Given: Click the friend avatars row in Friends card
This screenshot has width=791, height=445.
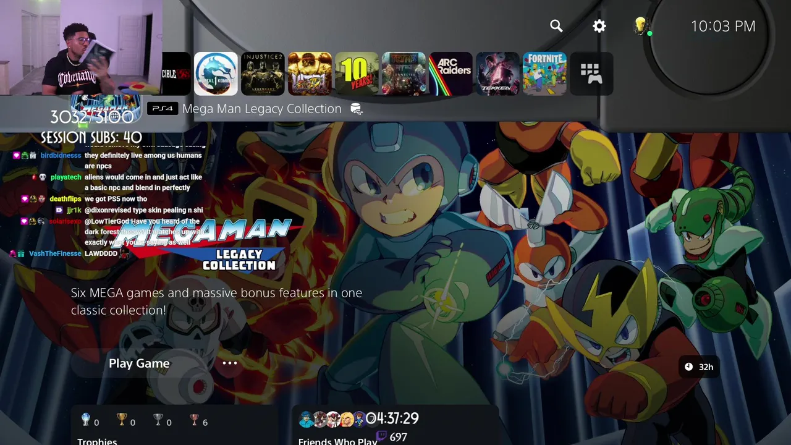Looking at the screenshot, I should [x=337, y=419].
